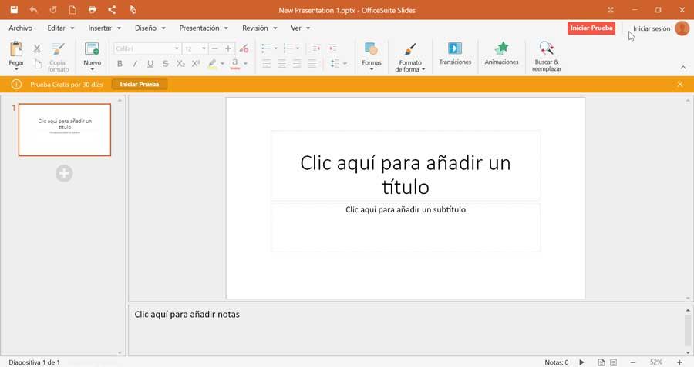This screenshot has height=367, width=694.
Task: Toggle superscript formatting
Action: (x=196, y=64)
